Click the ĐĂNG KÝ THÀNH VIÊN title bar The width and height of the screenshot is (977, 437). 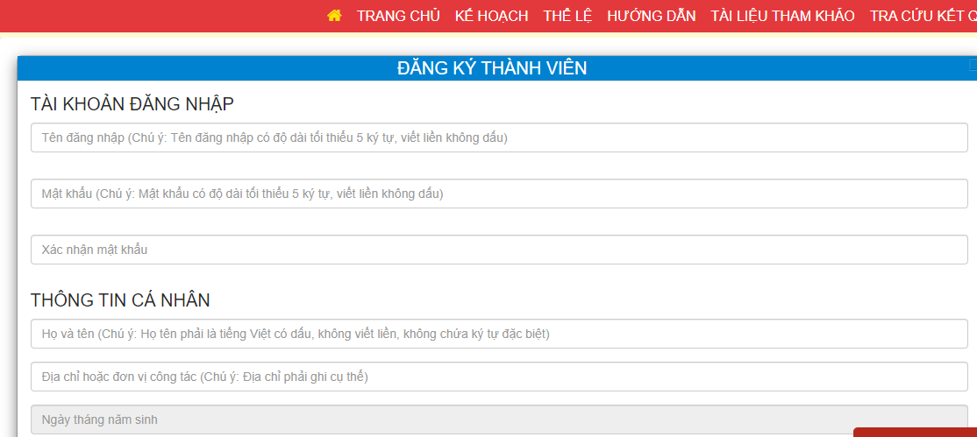click(491, 68)
